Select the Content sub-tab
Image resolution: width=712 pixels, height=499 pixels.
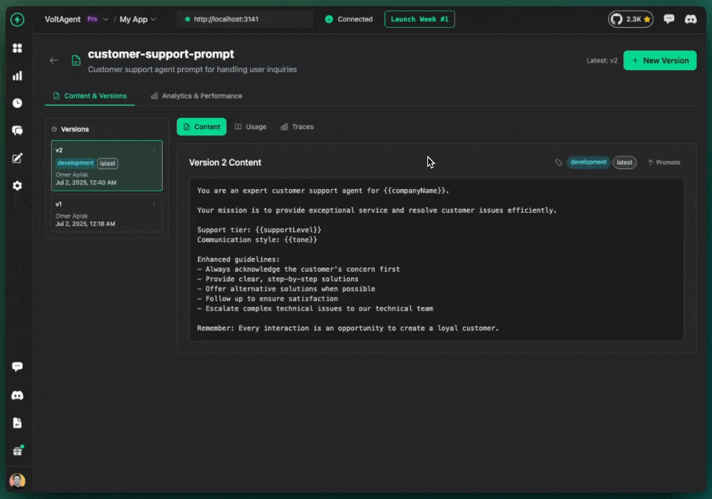[202, 127]
